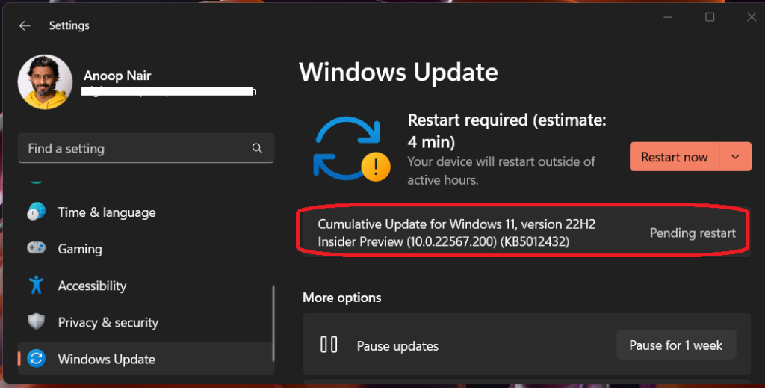
Task: Click the large update status warning icon
Action: [x=351, y=150]
